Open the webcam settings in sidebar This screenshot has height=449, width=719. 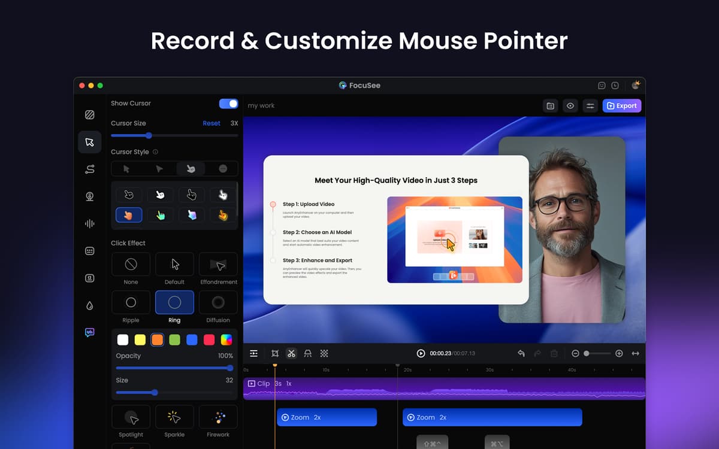point(89,196)
